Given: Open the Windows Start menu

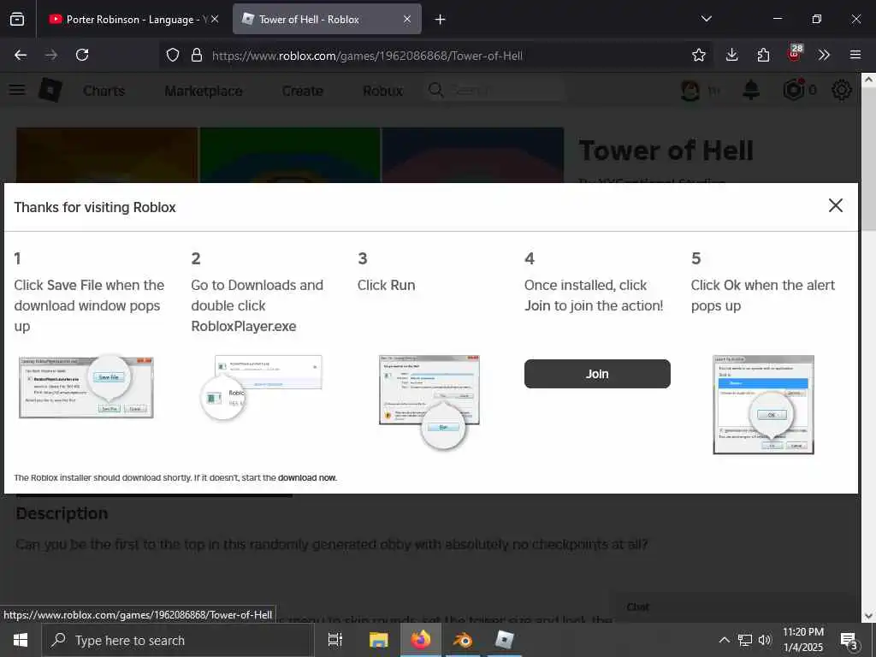Looking at the screenshot, I should pyautogui.click(x=21, y=640).
